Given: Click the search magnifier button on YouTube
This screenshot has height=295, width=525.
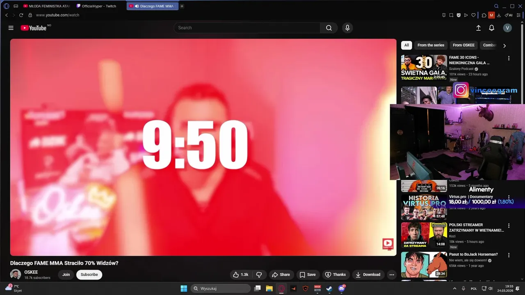Looking at the screenshot, I should tap(329, 28).
